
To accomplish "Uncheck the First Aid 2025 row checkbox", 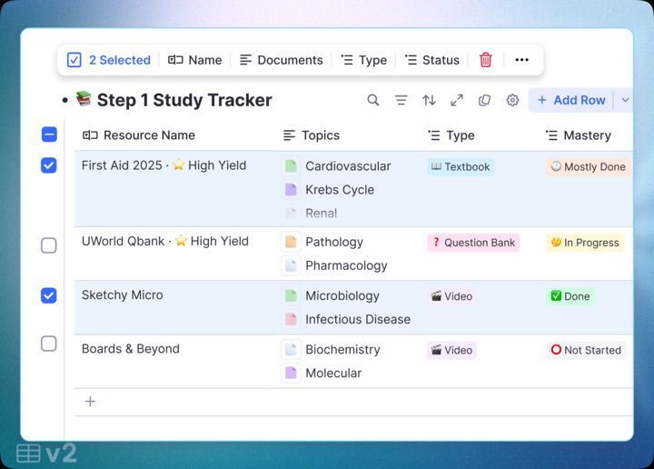I will point(49,165).
